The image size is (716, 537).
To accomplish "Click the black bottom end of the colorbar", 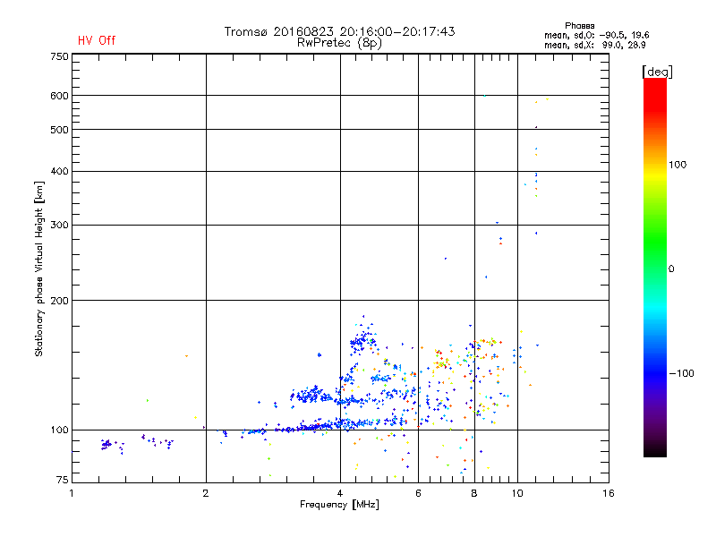I will (x=655, y=450).
